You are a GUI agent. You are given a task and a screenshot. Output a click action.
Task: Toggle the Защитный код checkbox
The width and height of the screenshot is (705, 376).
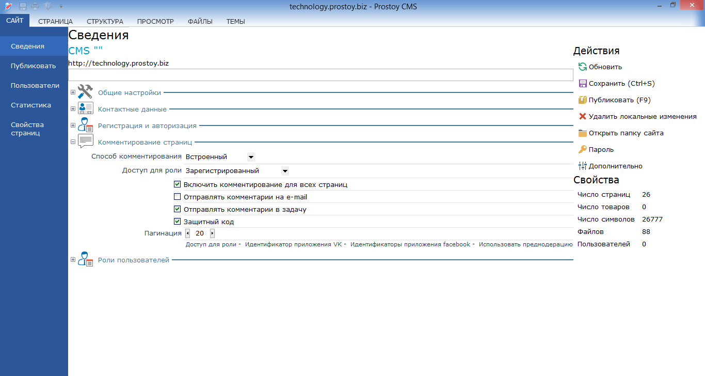[177, 222]
